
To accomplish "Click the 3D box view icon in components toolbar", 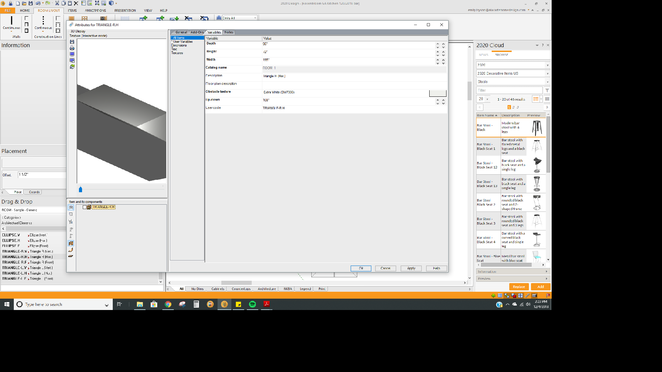I will click(71, 243).
